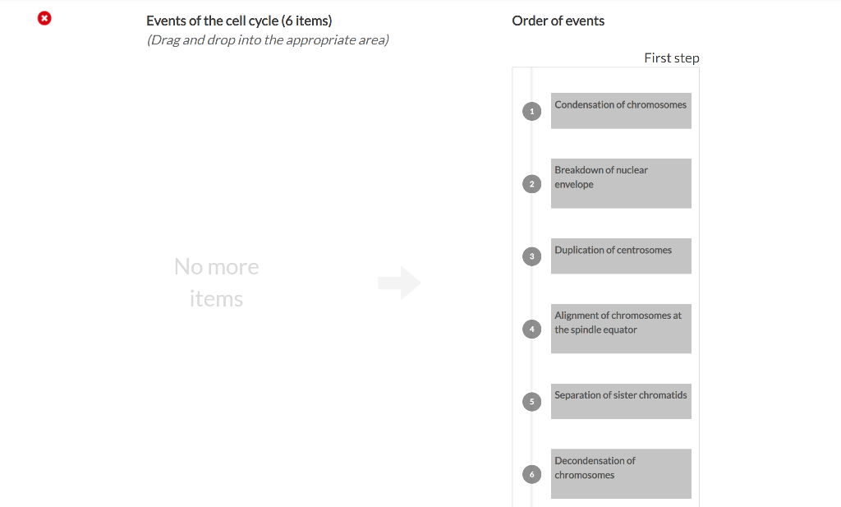Screen dimensions: 841x507
Task: Select the Condensation of chromosomes card
Action: click(621, 111)
